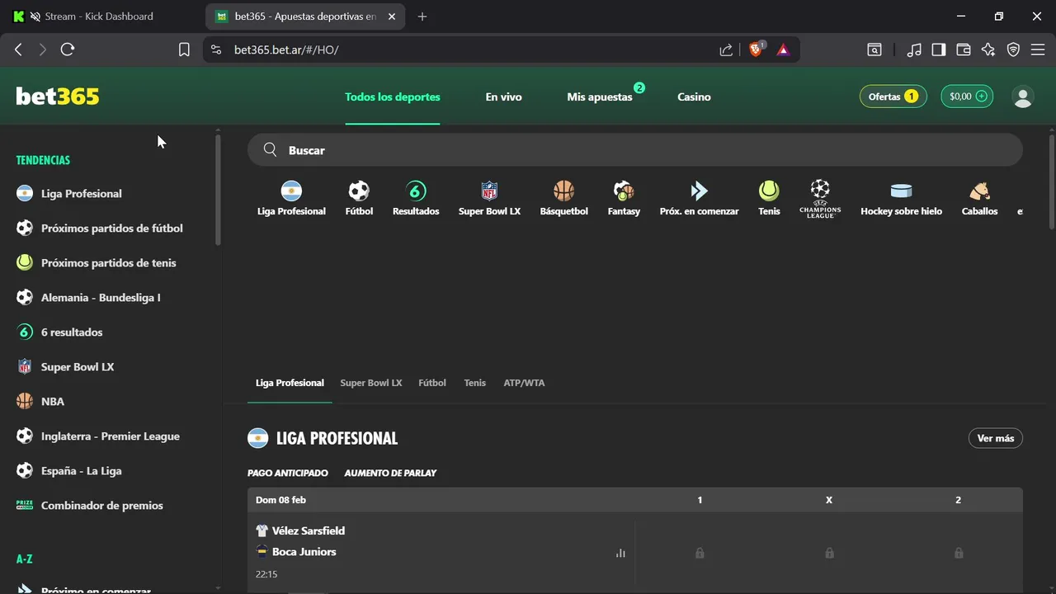This screenshot has height=594, width=1056.
Task: Open the Fantasy shortcut icon
Action: coord(624,191)
